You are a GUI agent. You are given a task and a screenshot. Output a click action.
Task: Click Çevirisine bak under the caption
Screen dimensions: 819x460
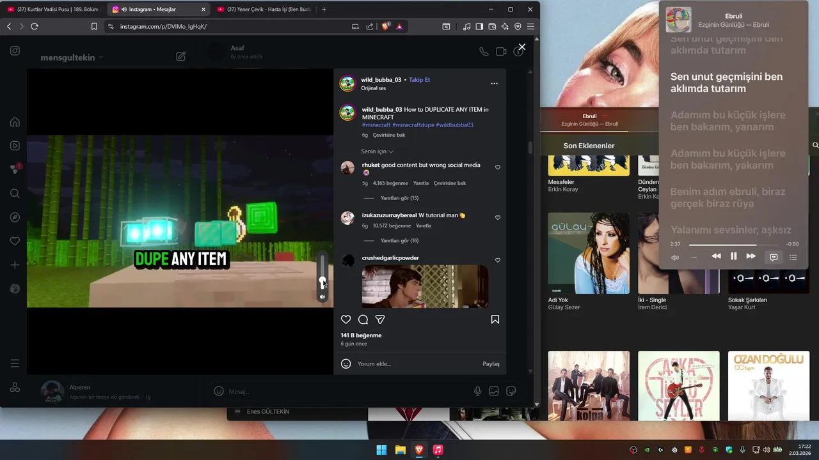pos(388,135)
